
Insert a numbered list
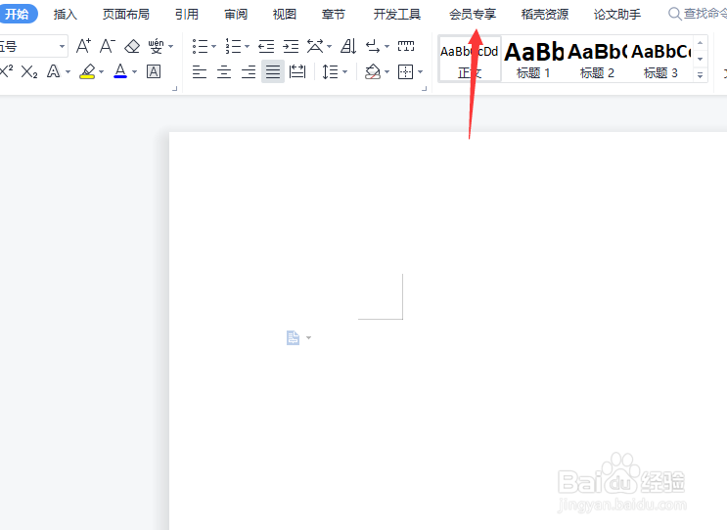click(x=233, y=46)
